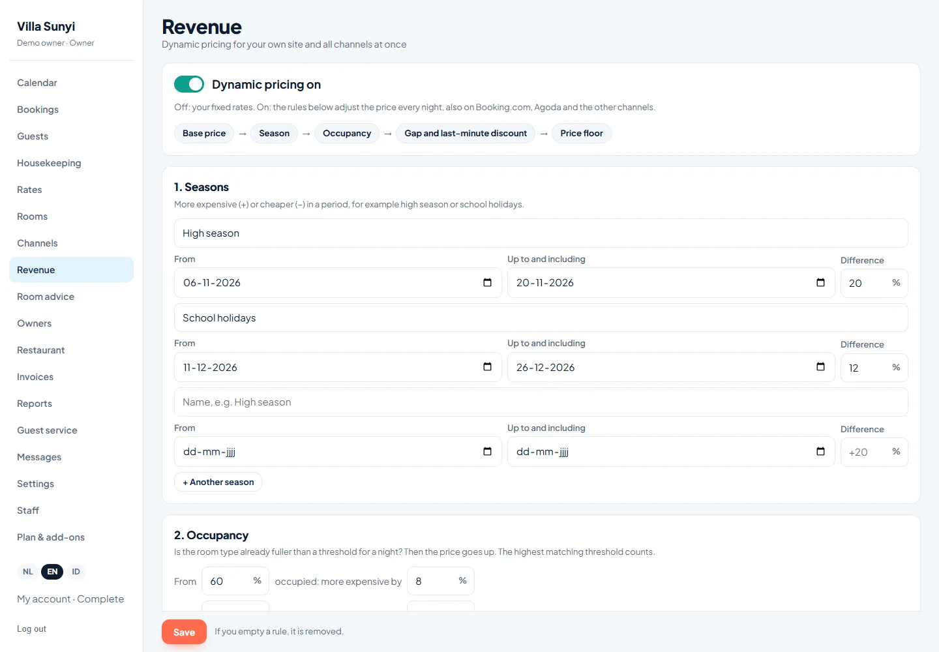Edit occupancy threshold field showing 60
The image size is (939, 652).
[235, 581]
